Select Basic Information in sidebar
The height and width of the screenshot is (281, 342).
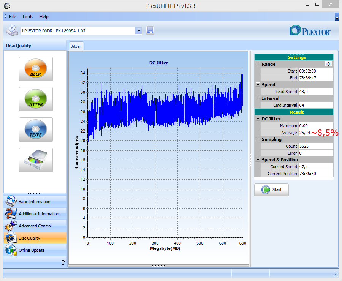[35, 201]
